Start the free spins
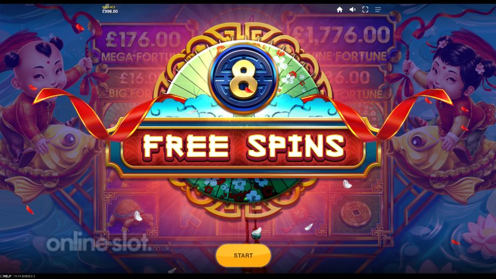 [243, 255]
